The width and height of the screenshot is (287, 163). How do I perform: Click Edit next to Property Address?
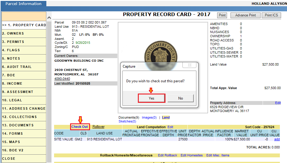point(278,103)
